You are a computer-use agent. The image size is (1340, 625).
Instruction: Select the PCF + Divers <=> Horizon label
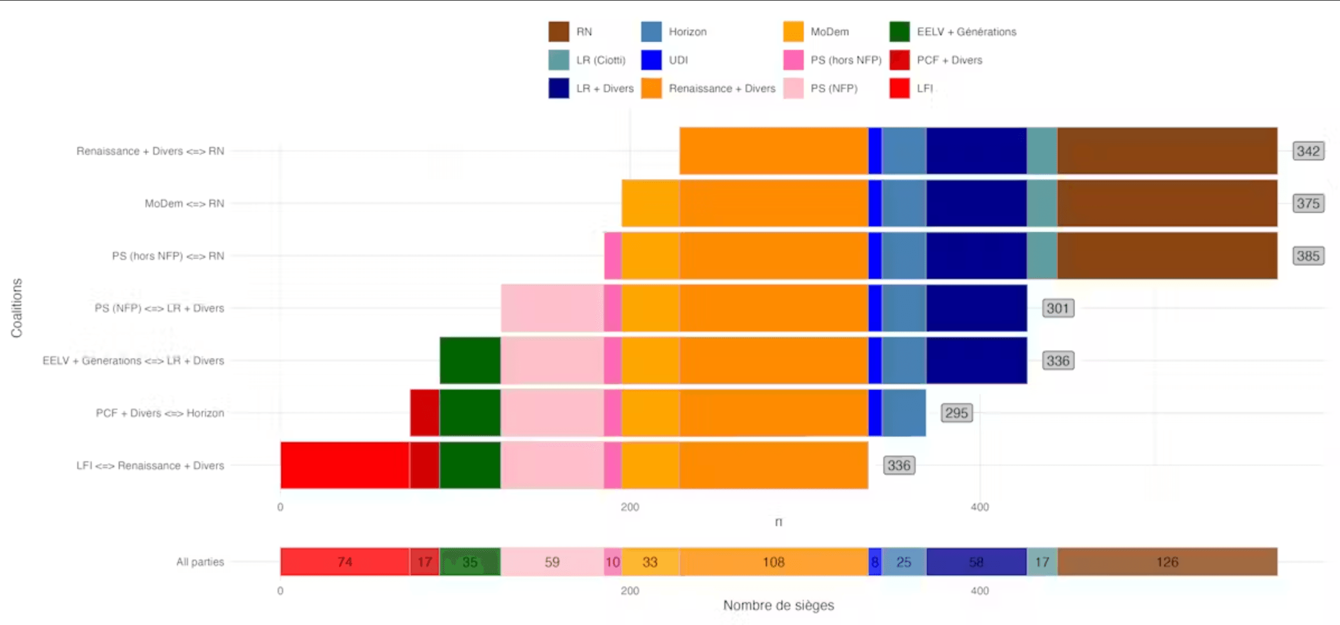(x=160, y=413)
